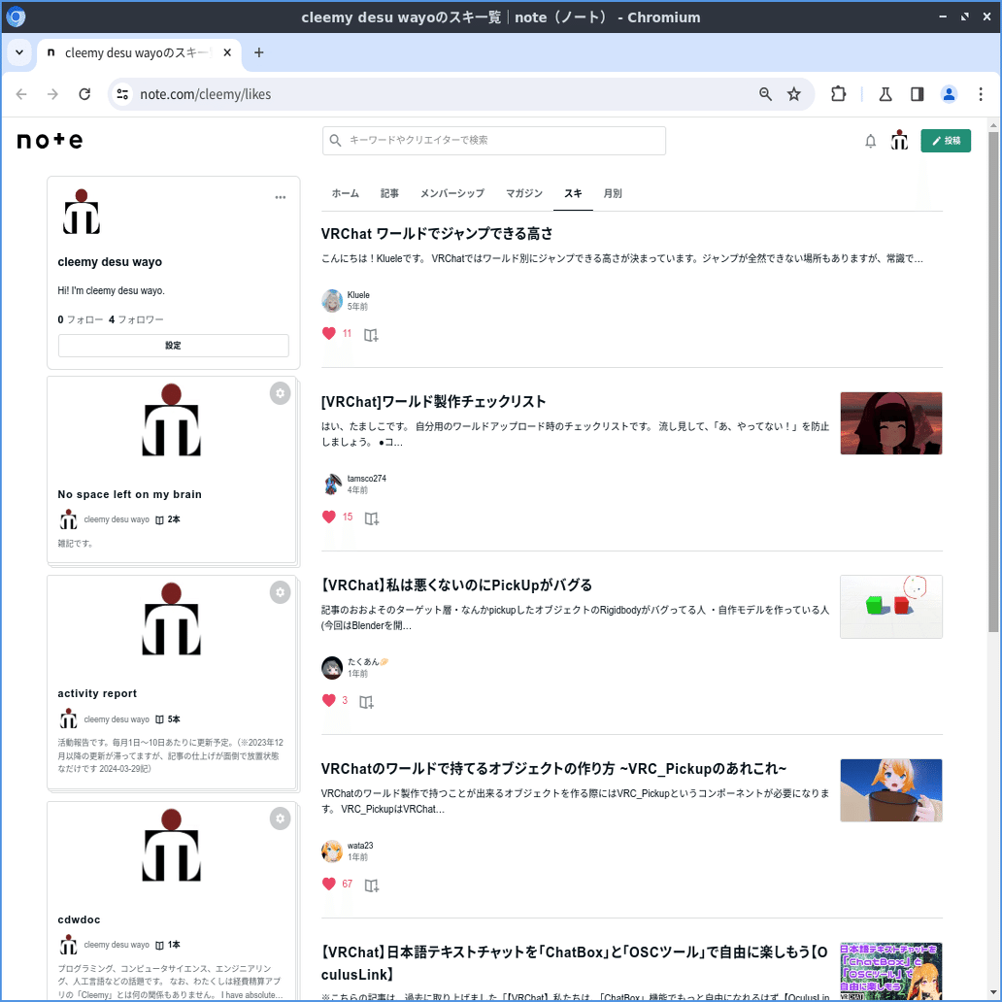Add jump height article to magazine
1002x1002 pixels.
pyautogui.click(x=371, y=335)
